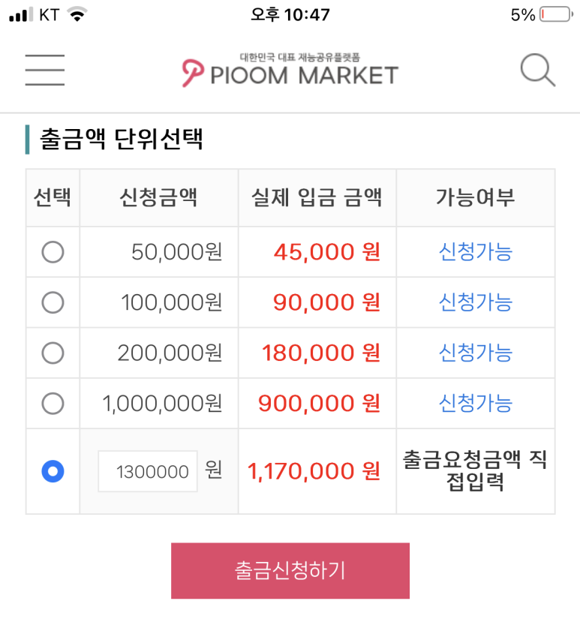Select the 100,000원 radio button

pyautogui.click(x=53, y=302)
